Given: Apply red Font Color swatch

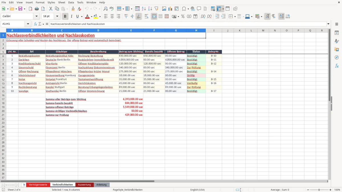Looking at the screenshot, I should 87,16.
